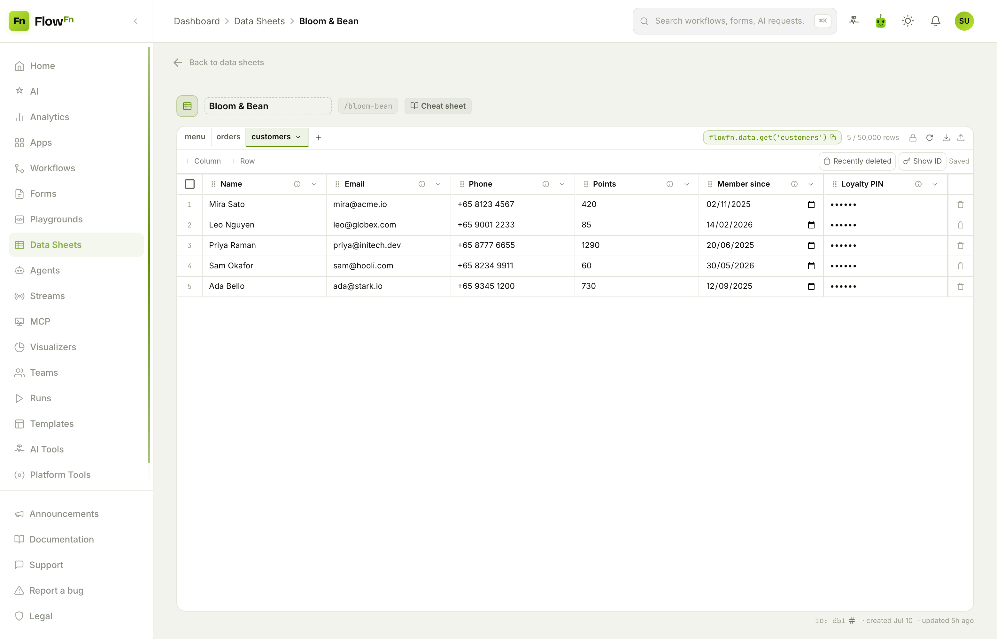Go to Analytics in the sidebar
The image size is (997, 639).
[x=76, y=117]
